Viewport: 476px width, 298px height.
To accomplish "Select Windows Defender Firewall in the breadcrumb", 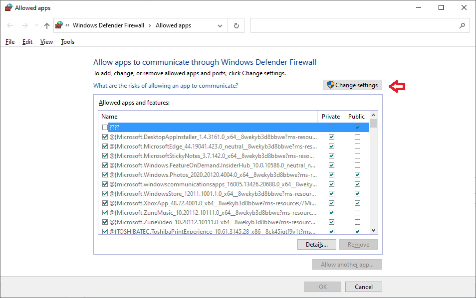I will [x=108, y=25].
